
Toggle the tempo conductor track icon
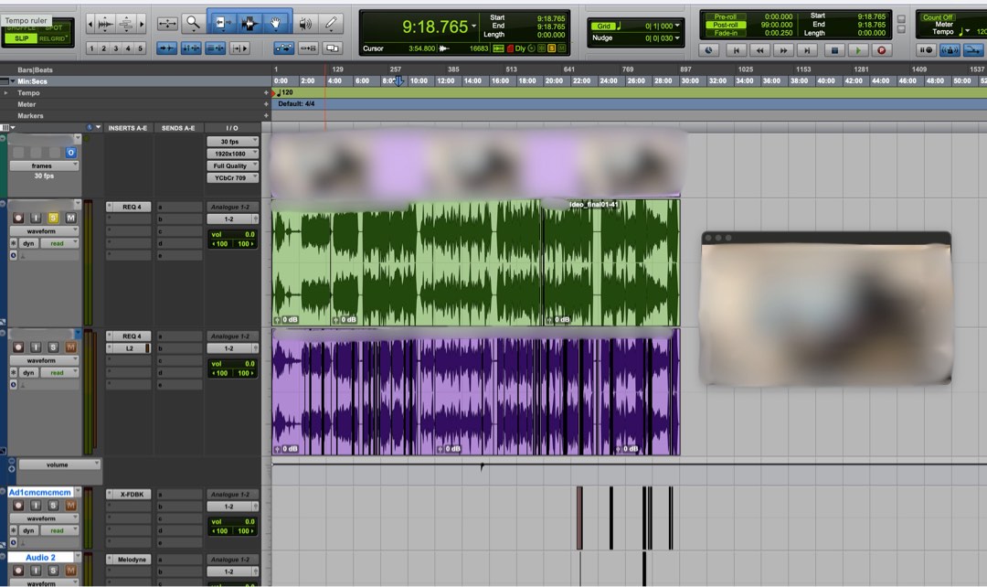pyautogui.click(x=974, y=49)
